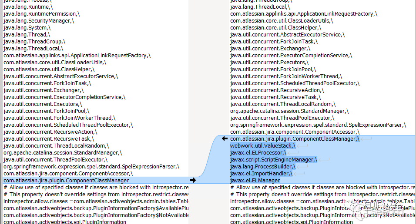The image size is (416, 224).
Task: Click ClassLoaderUtils line in the right pane
Action: click(282, 21)
